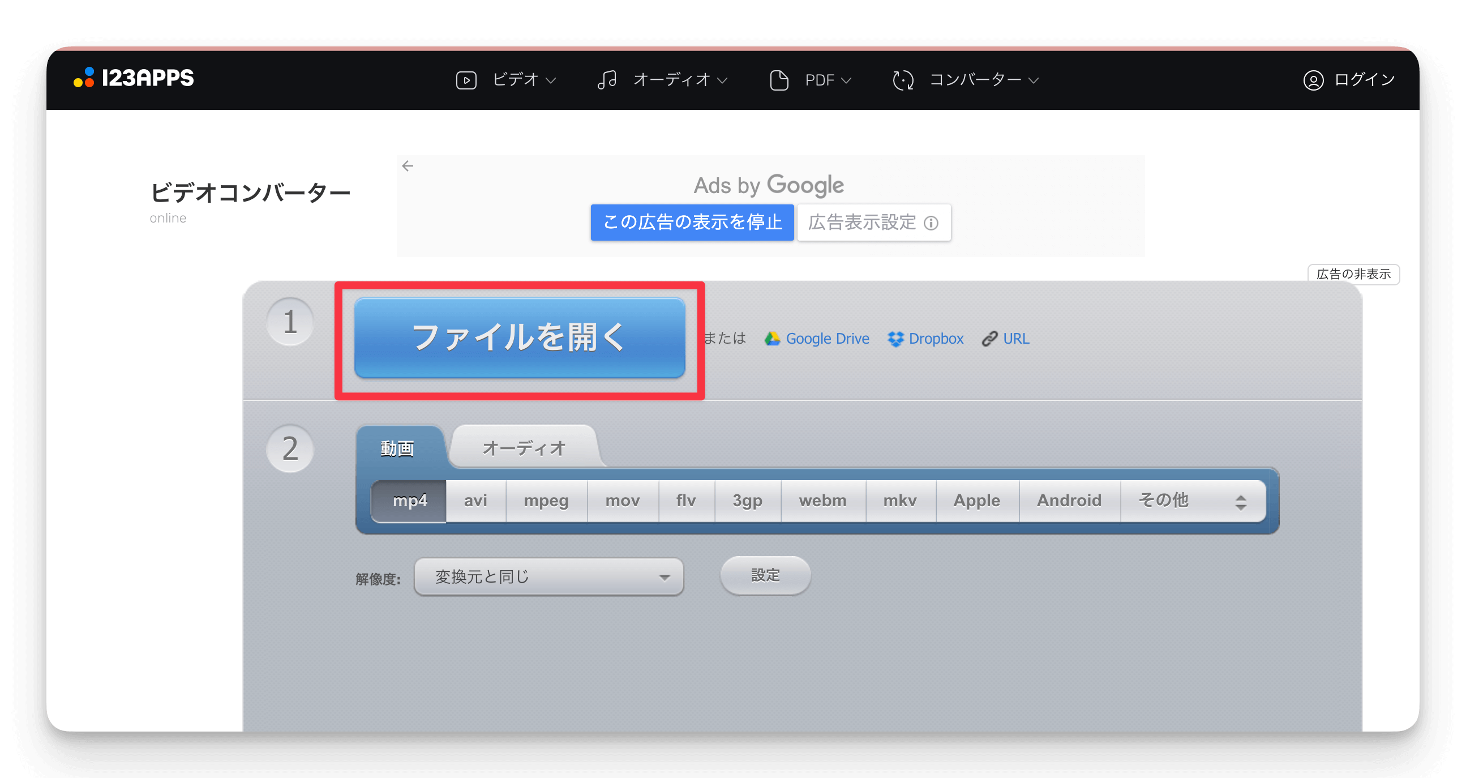This screenshot has width=1466, height=778.
Task: Expand the ビデオ menu chevron
Action: pos(550,80)
